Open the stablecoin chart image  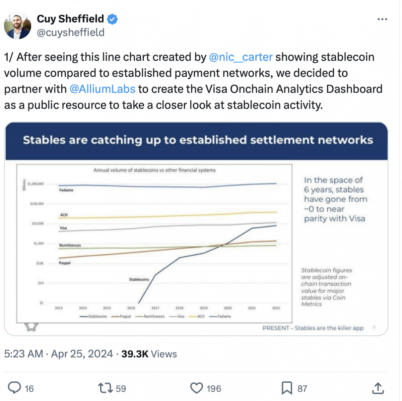(196, 229)
